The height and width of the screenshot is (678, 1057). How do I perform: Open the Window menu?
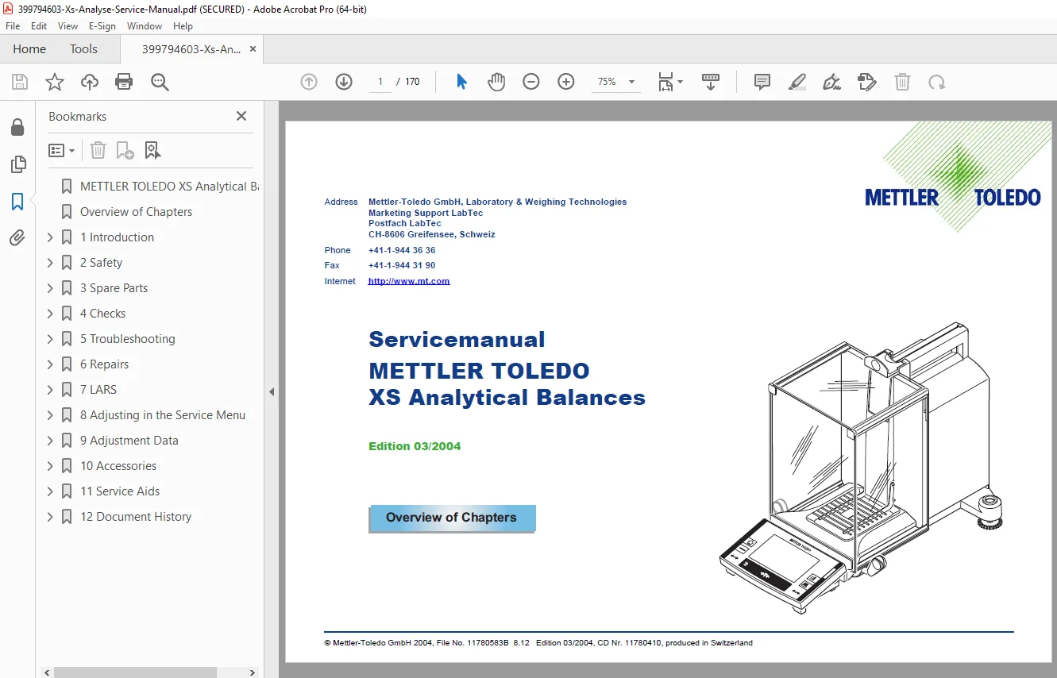coord(145,26)
